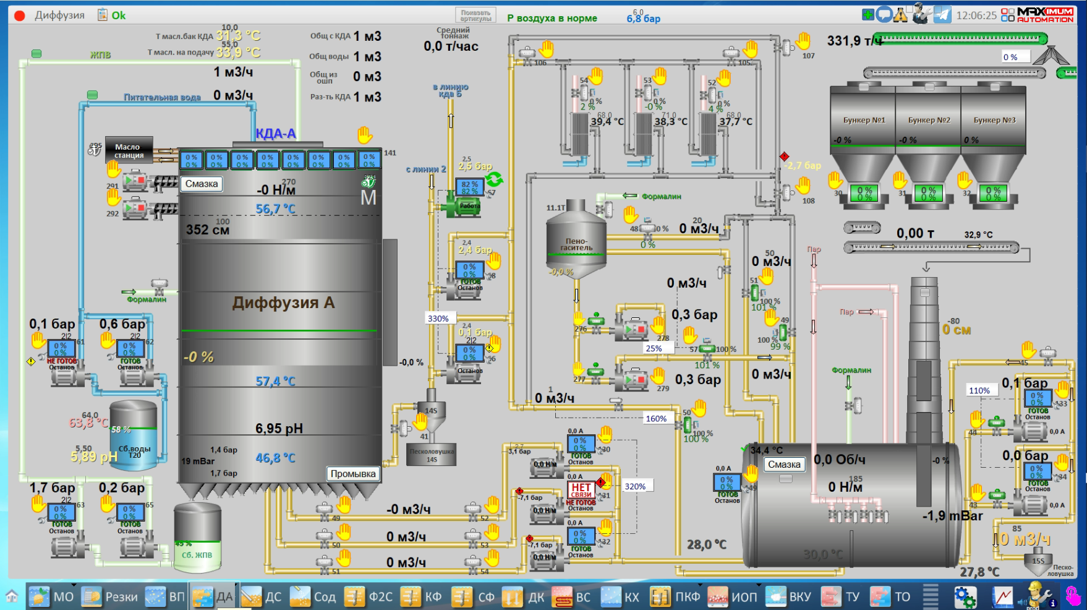The image size is (1087, 610).
Task: Switch to the Резки screen tab
Action: [x=110, y=597]
